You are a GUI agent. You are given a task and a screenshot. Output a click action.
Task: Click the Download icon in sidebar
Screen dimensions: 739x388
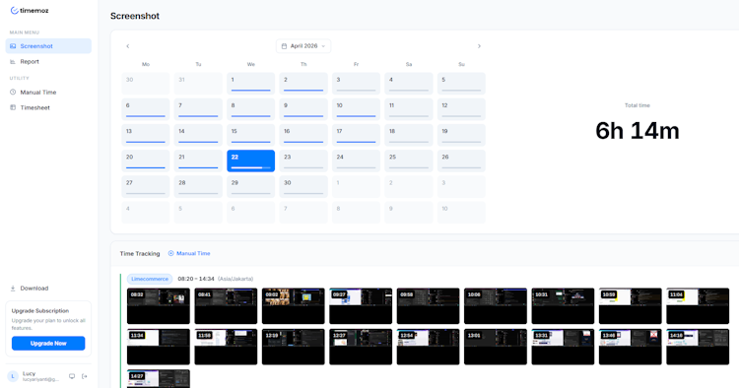tap(13, 289)
